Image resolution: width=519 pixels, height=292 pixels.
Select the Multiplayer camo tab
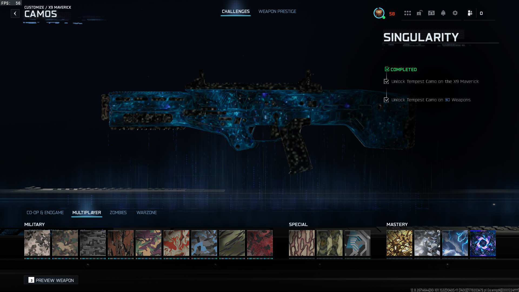[x=87, y=213]
